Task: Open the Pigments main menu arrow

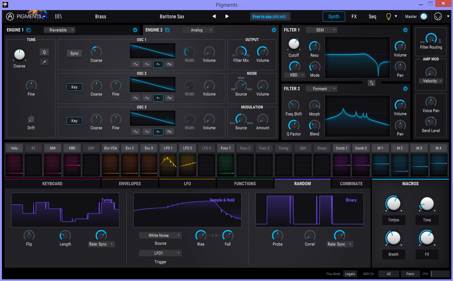Action: 44,17
